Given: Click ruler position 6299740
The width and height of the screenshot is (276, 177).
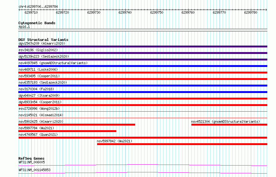Looking at the screenshot, I should [x=125, y=12].
